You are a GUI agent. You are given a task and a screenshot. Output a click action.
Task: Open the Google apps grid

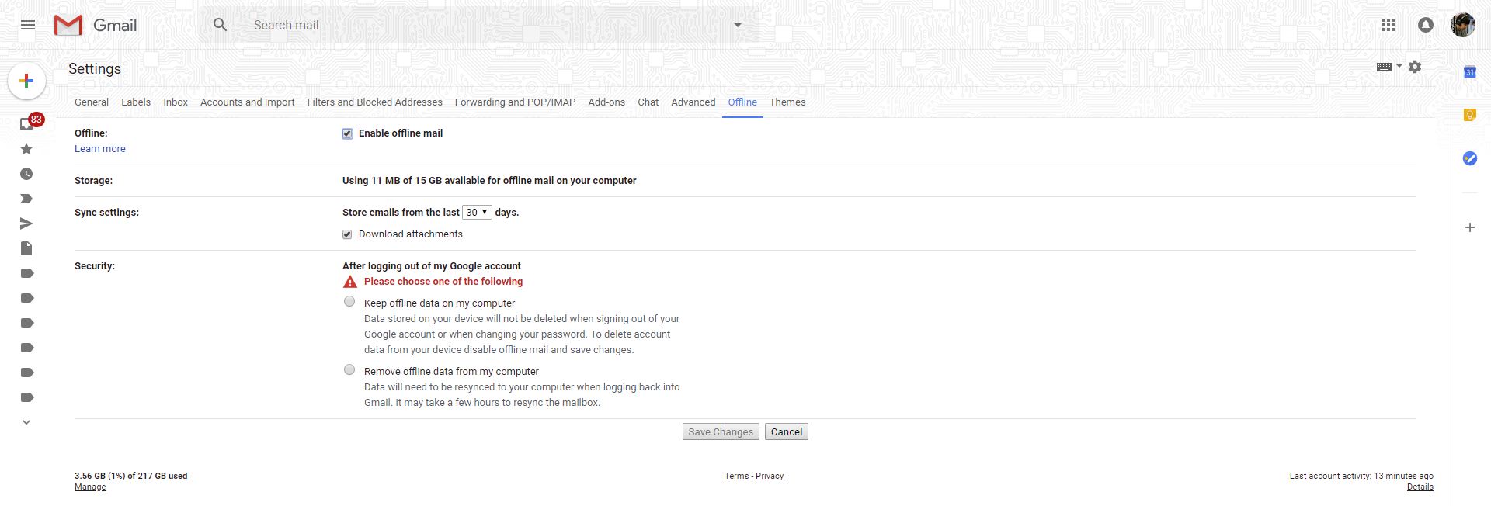click(1388, 25)
